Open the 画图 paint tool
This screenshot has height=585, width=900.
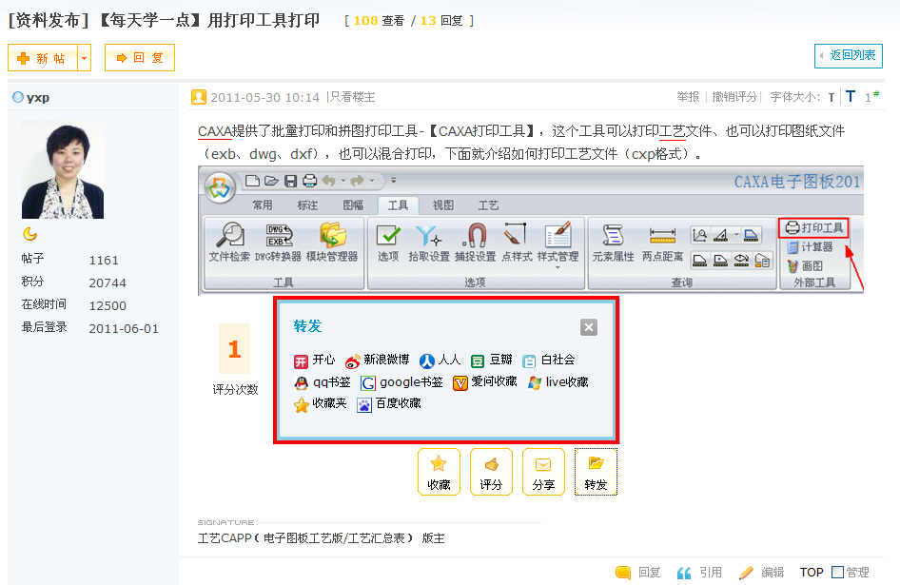[805, 265]
